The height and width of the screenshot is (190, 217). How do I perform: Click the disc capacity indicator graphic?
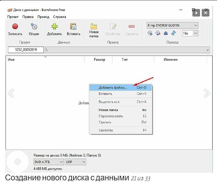[18, 161]
